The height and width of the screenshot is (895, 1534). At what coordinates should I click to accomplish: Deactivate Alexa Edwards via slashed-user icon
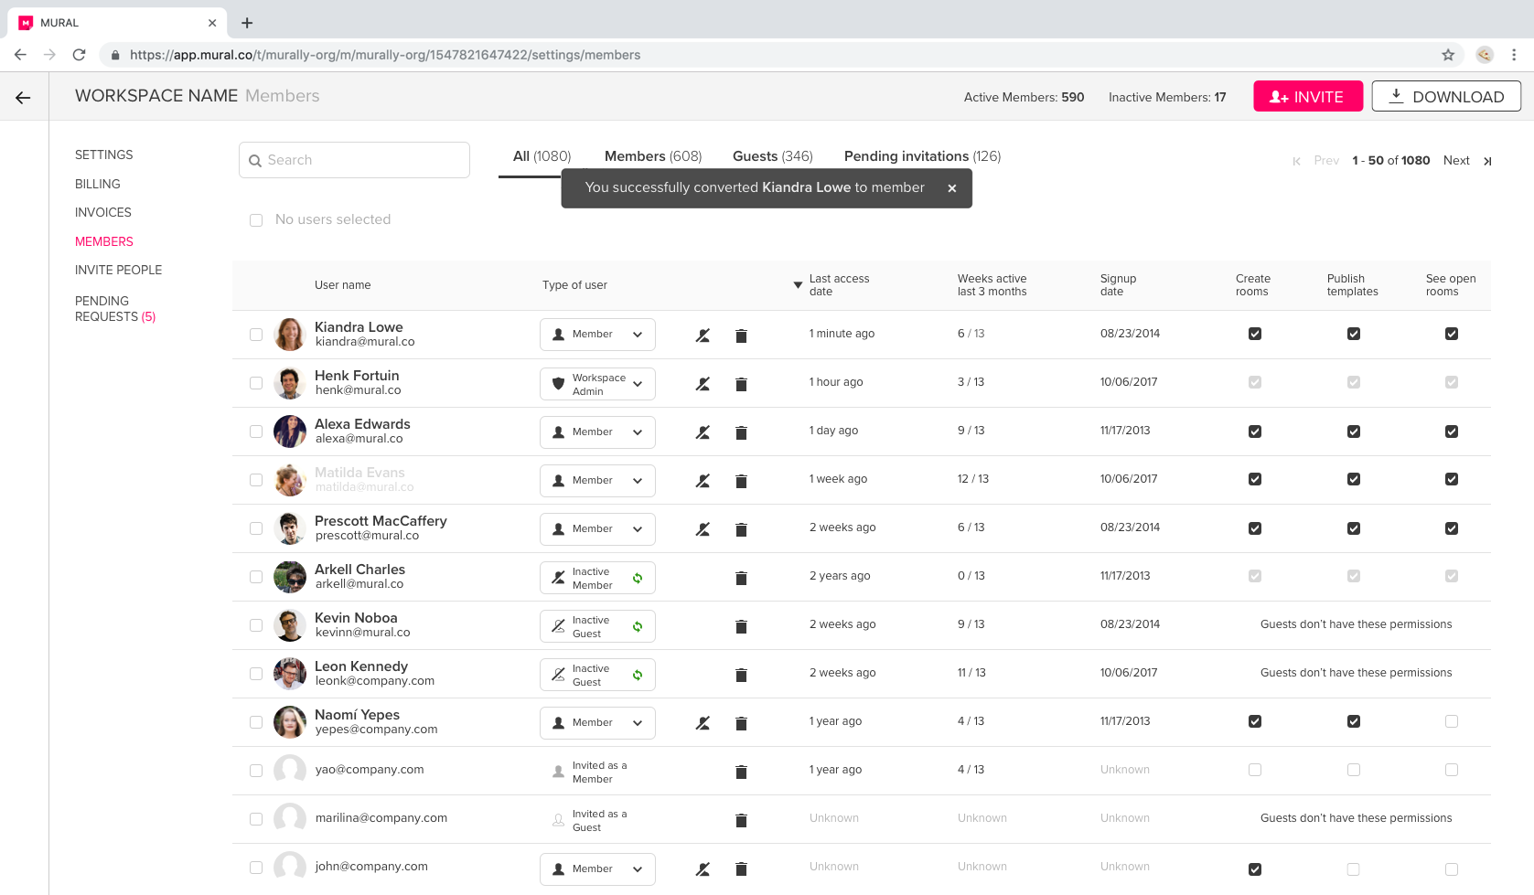[x=703, y=432]
